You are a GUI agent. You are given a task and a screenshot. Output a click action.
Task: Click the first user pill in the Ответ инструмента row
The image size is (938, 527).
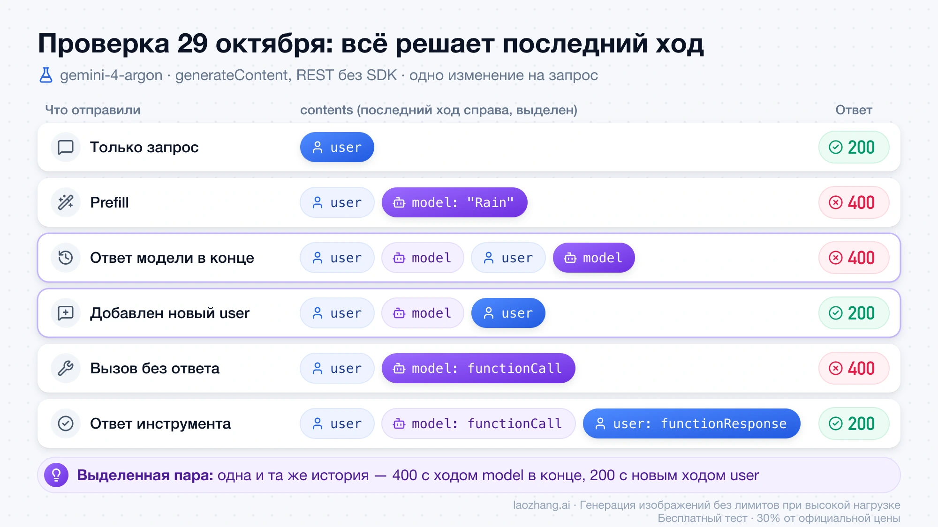click(337, 423)
